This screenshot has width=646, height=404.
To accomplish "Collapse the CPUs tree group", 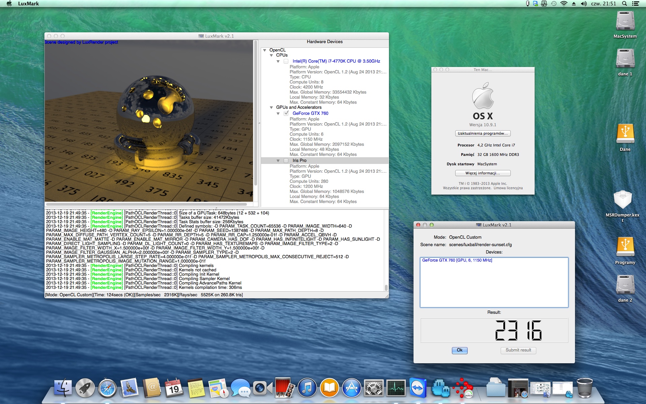I will point(272,55).
